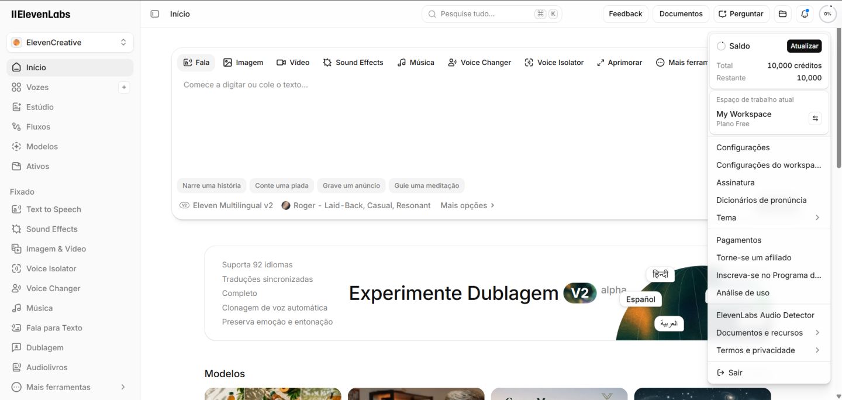Open Dublagem in sidebar
This screenshot has width=842, height=400.
coord(70,348)
